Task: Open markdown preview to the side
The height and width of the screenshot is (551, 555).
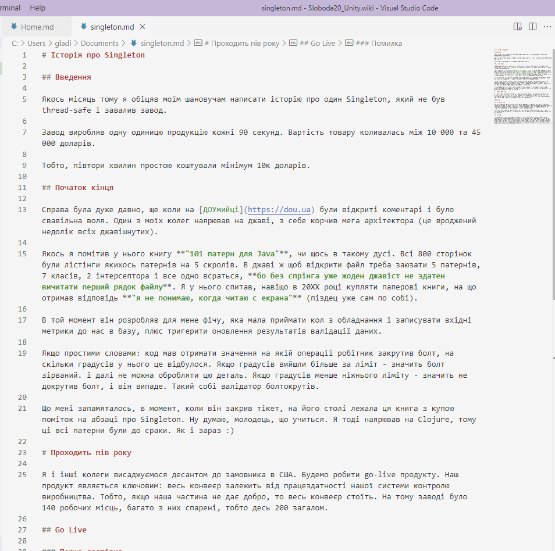Action: point(518,27)
